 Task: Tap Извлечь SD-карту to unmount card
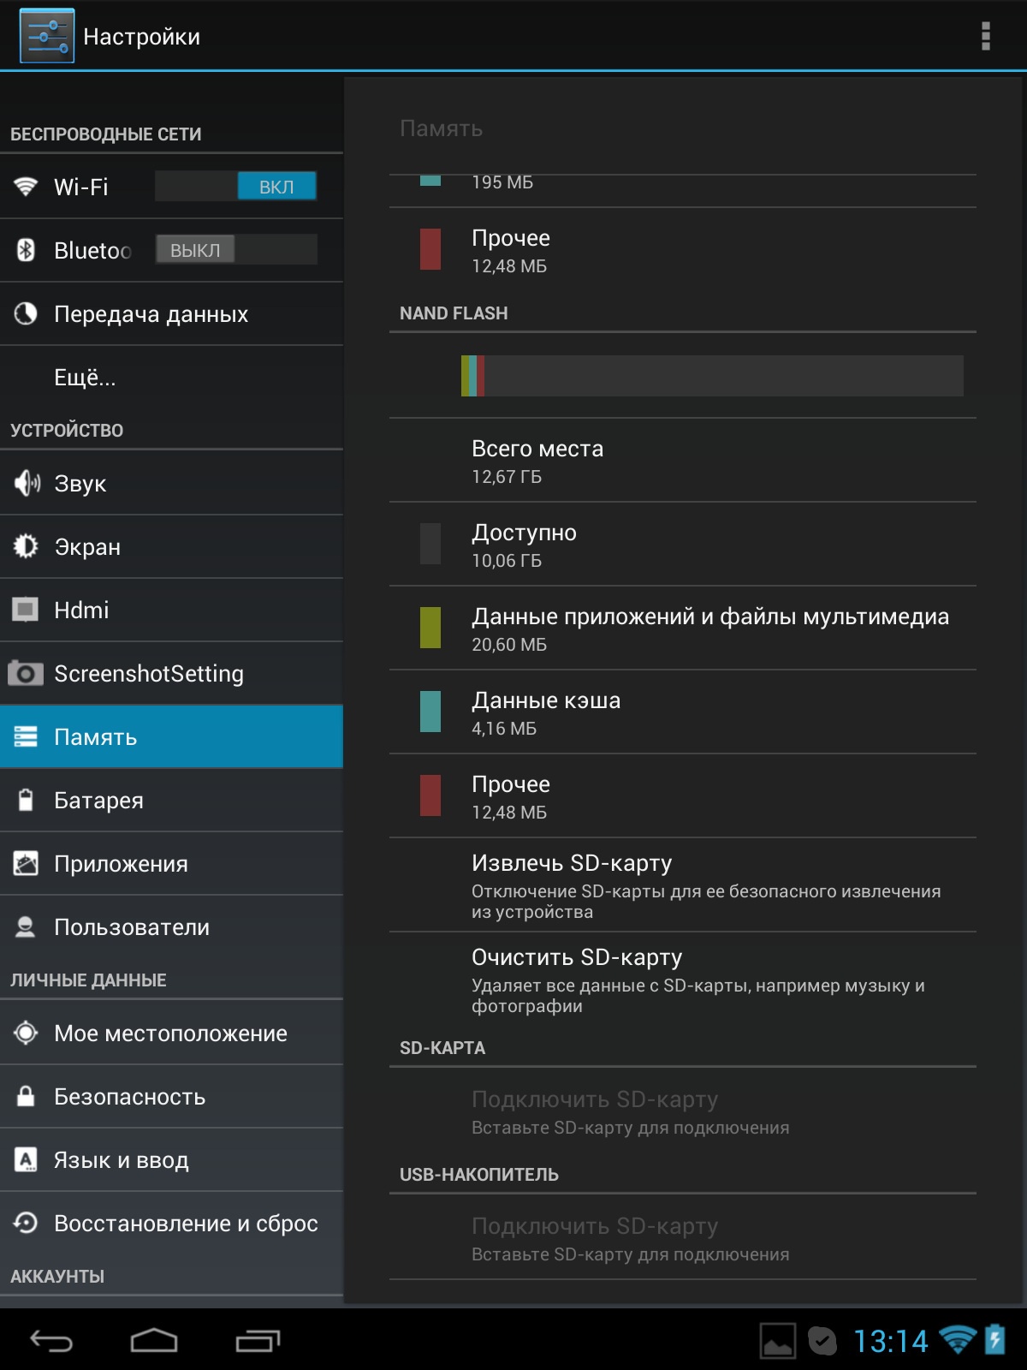[682, 885]
